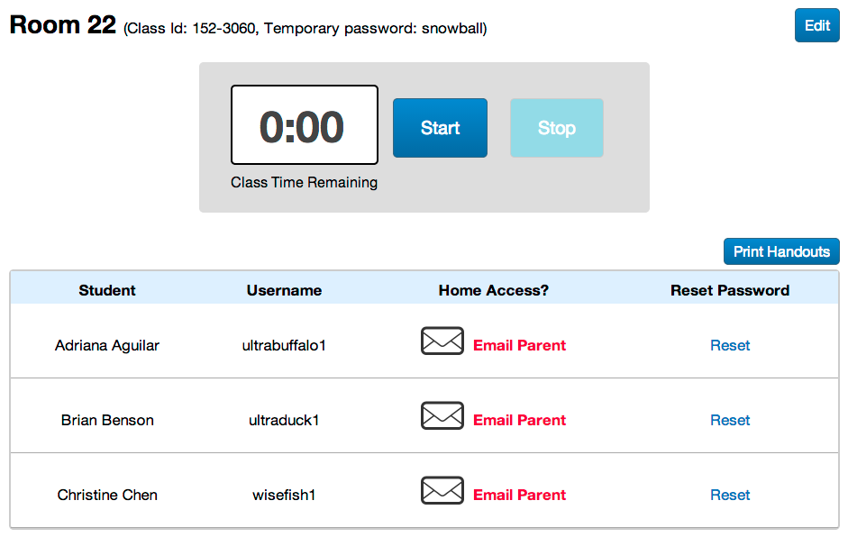848x537 pixels.
Task: Reset password for wisefish1
Action: [730, 495]
